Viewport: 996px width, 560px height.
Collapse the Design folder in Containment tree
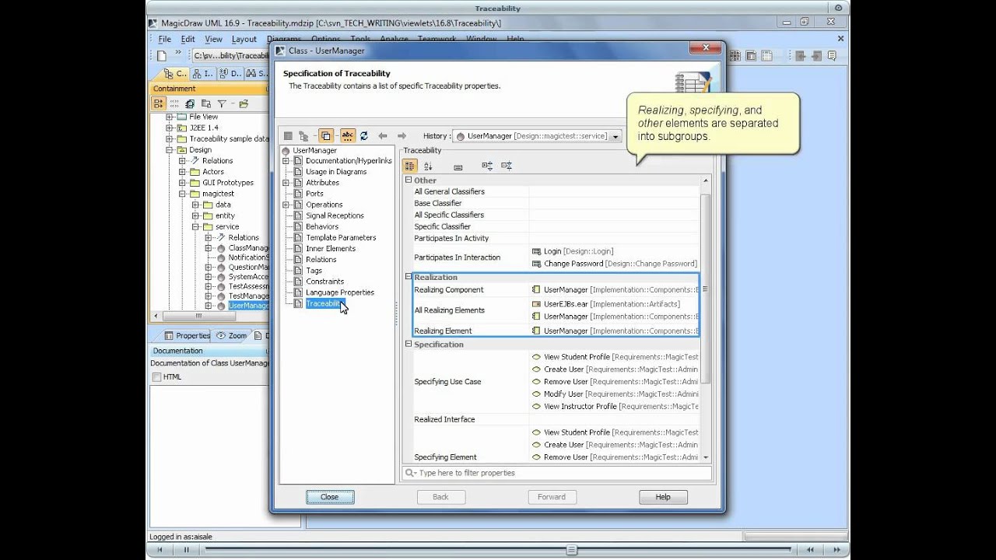pos(170,150)
